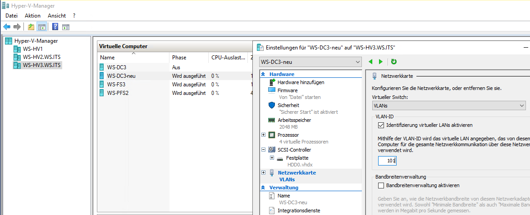Expand the Netzwerkkarte node
This screenshot has width=530, height=215.
264,173
